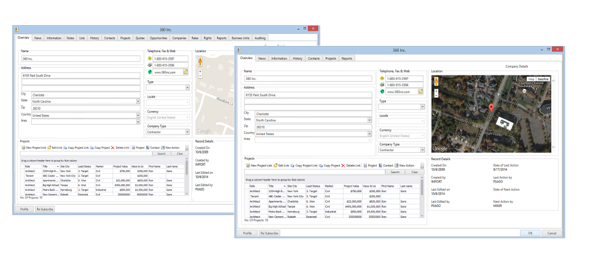The height and width of the screenshot is (253, 590).
Task: Open News tab in front window
Action: point(262,59)
